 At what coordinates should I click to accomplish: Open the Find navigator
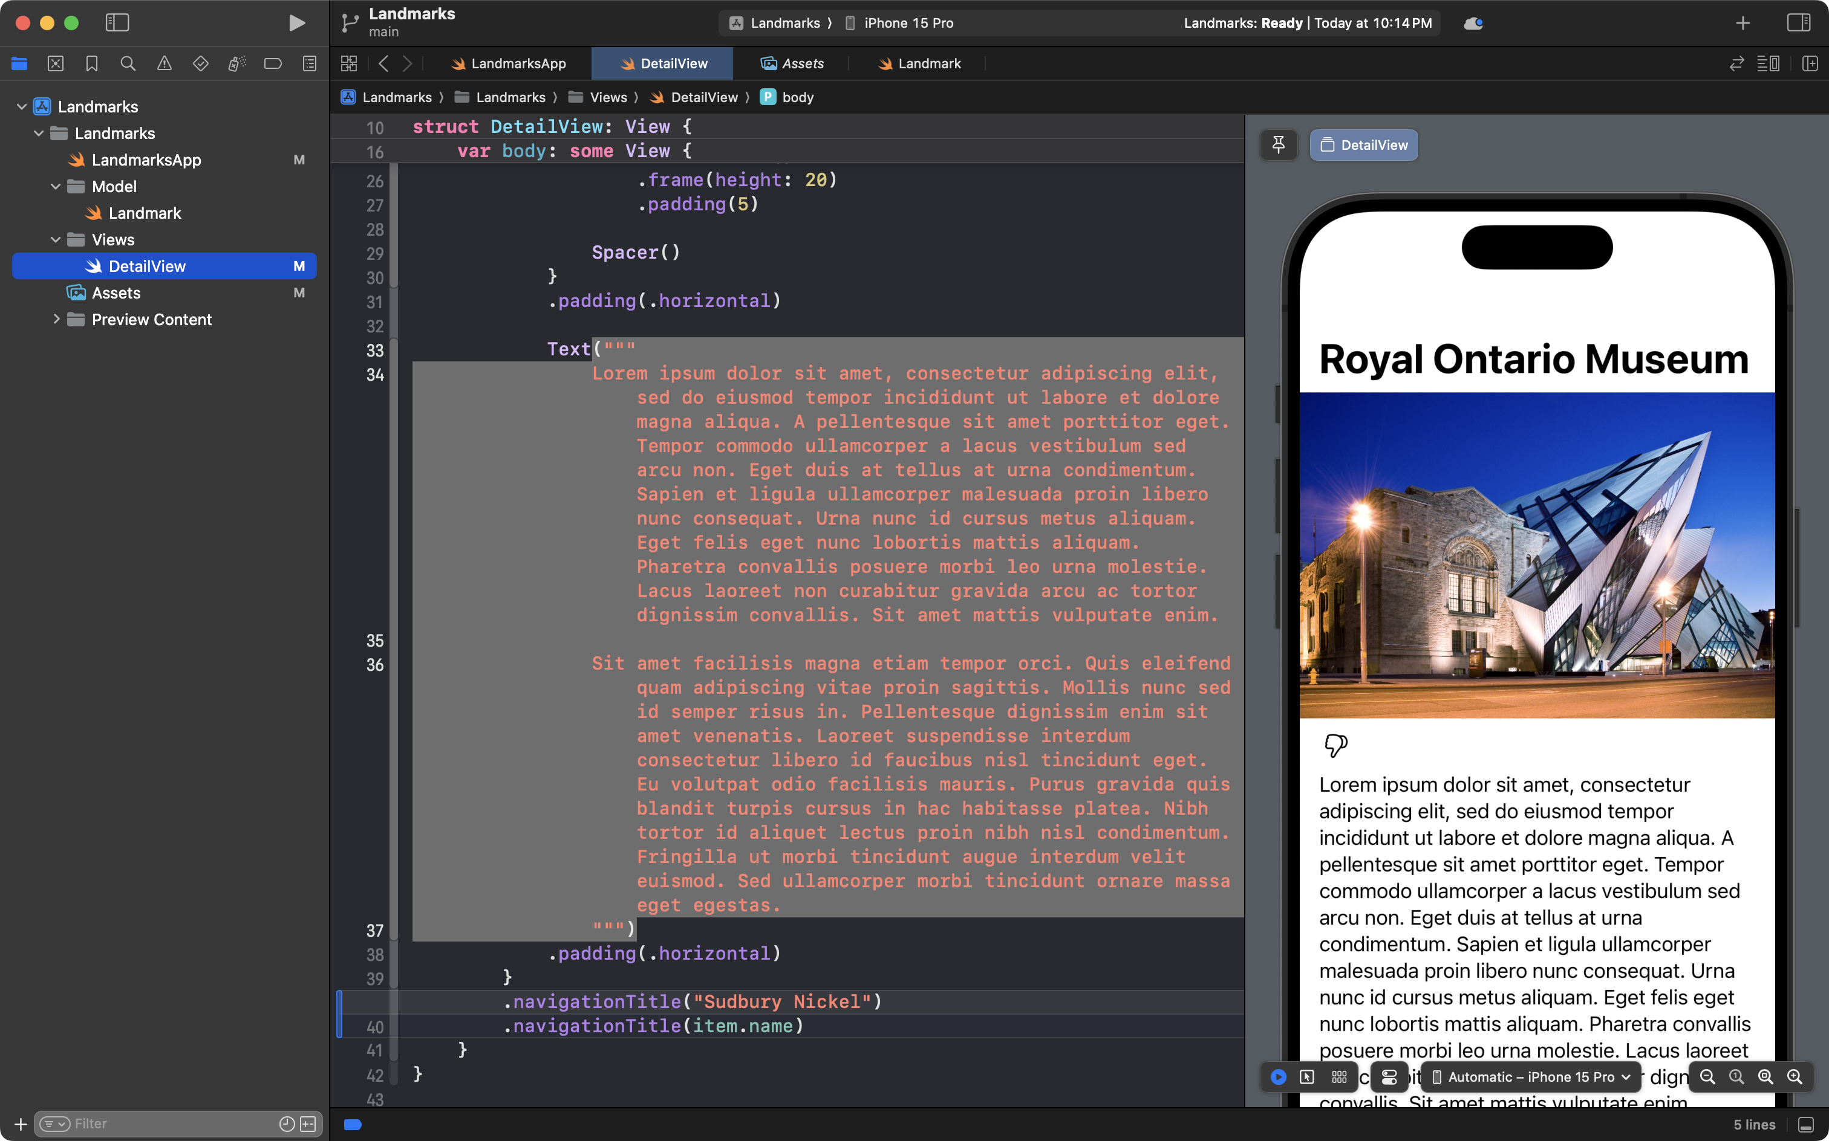[128, 63]
